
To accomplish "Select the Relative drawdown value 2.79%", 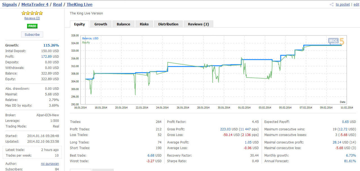I will point(54,100).
